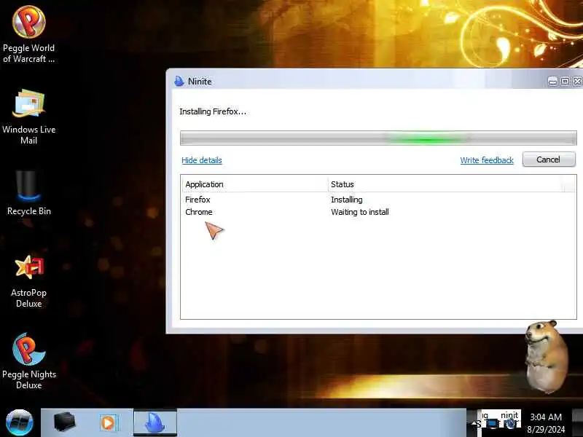Select the Firefox row
This screenshot has height=437, width=583.
[378, 200]
